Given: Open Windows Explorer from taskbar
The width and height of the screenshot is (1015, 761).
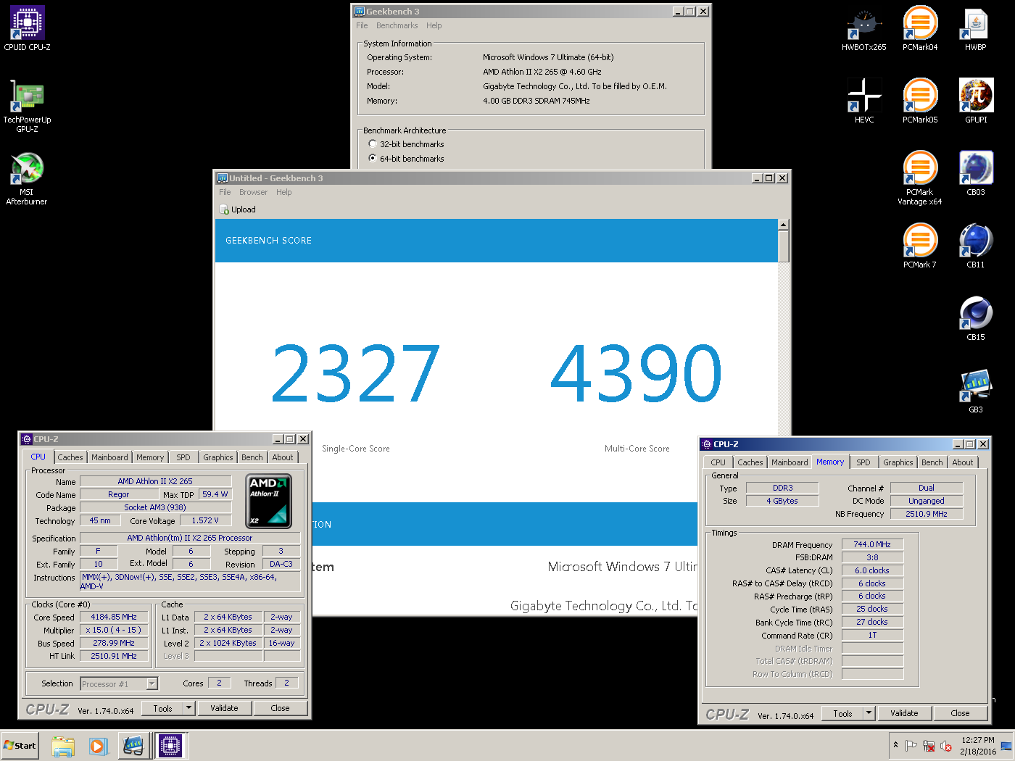Looking at the screenshot, I should pos(63,746).
